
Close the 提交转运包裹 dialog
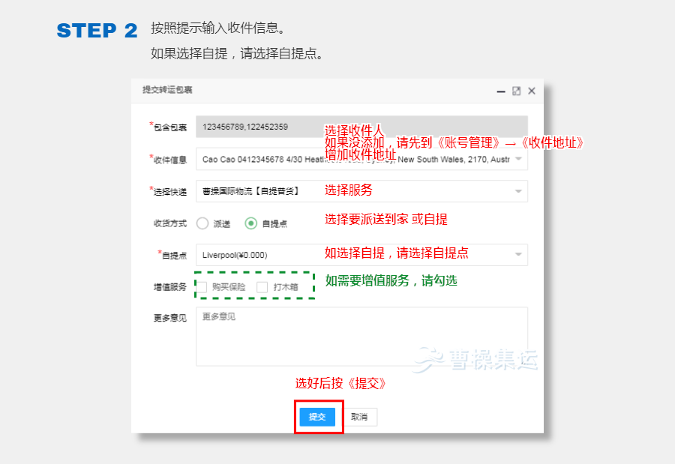(532, 91)
